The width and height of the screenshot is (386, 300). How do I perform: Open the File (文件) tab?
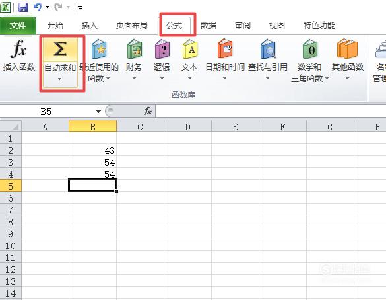18,25
